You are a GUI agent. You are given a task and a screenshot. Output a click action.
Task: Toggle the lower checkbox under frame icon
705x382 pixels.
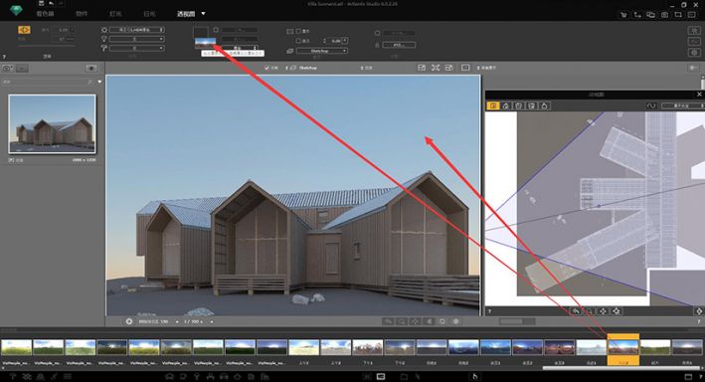(298, 41)
